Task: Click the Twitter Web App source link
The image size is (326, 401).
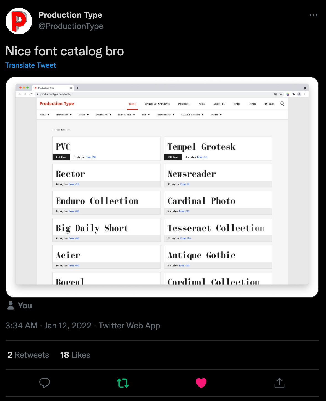Action: pos(129,326)
